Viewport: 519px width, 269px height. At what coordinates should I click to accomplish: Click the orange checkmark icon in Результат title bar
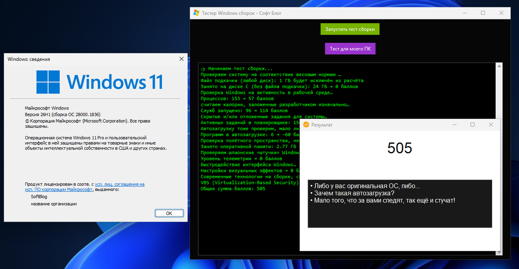[306, 125]
